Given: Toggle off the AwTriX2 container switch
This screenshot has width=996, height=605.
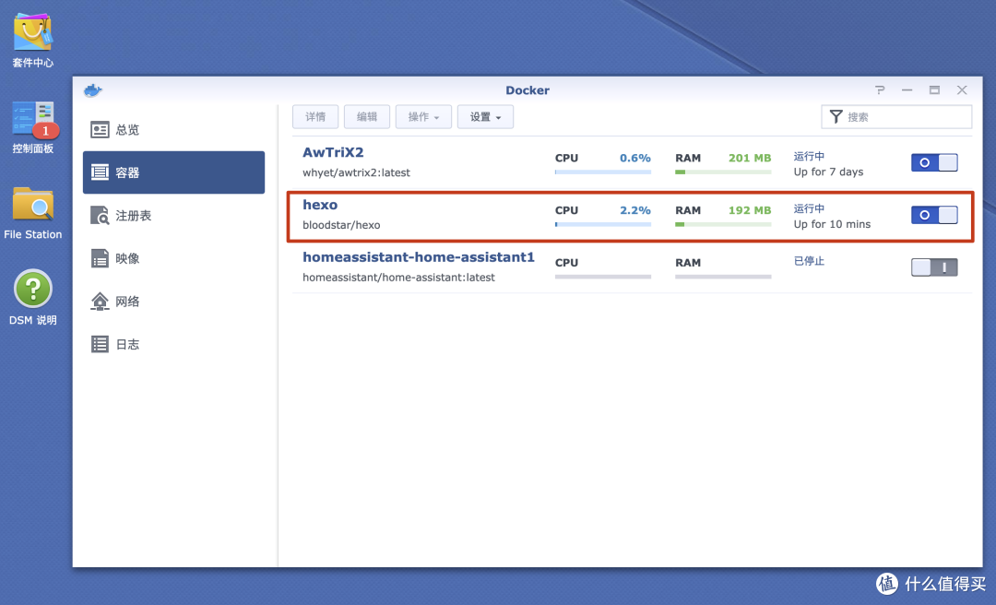Looking at the screenshot, I should point(934,163).
